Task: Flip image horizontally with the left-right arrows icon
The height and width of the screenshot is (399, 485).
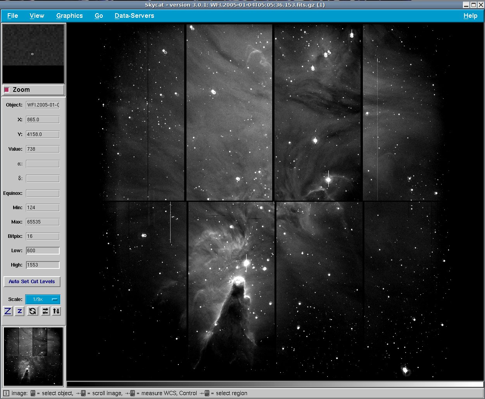Action: pos(45,311)
